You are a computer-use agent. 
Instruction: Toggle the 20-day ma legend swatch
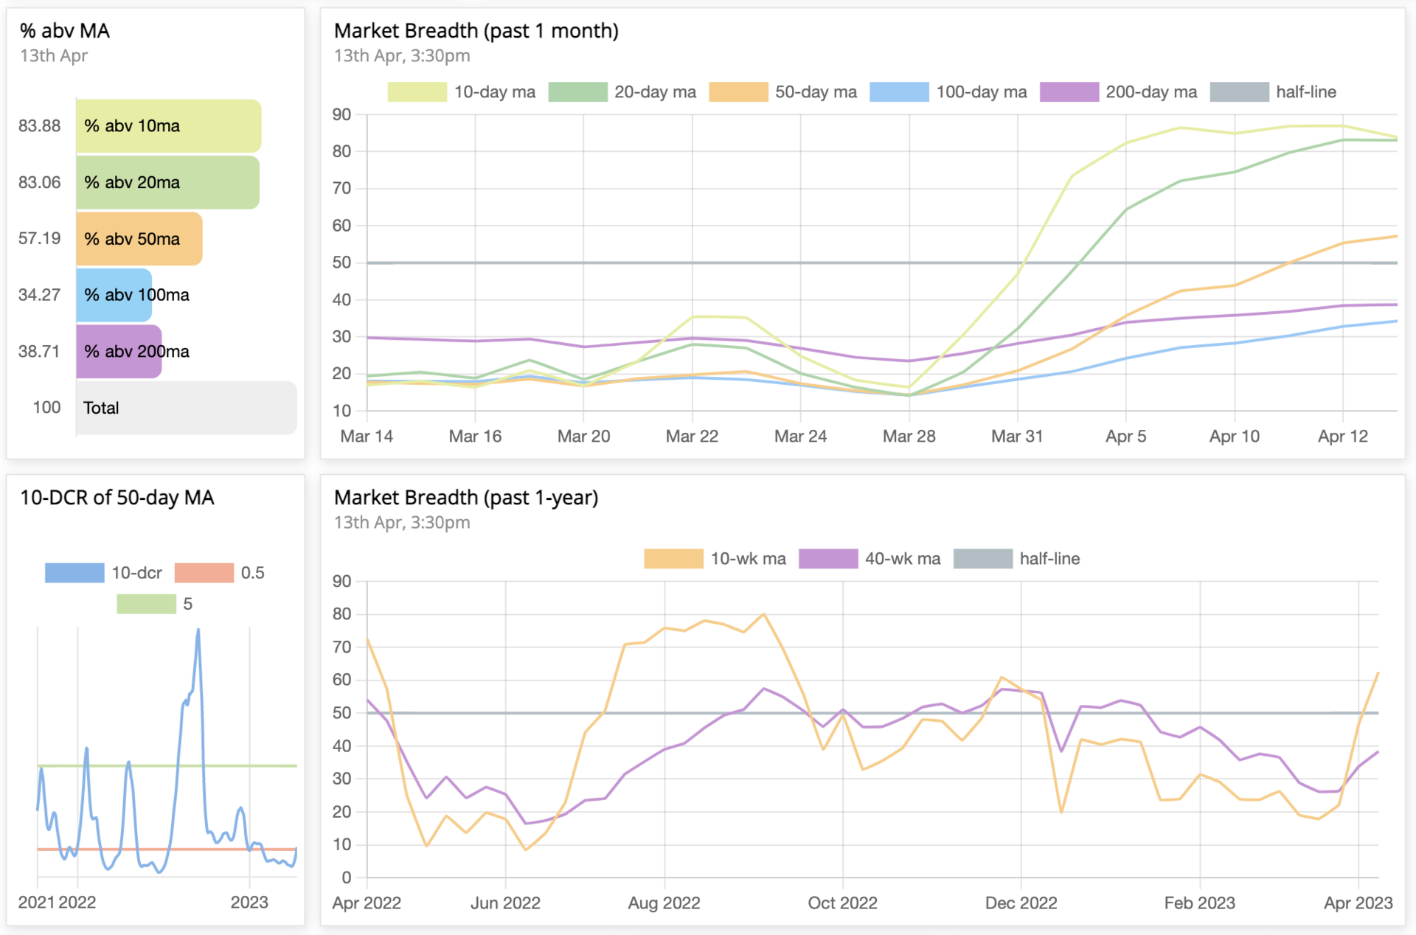click(x=577, y=92)
